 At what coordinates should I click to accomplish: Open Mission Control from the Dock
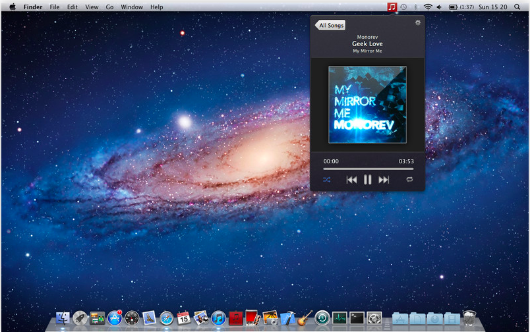click(x=98, y=318)
